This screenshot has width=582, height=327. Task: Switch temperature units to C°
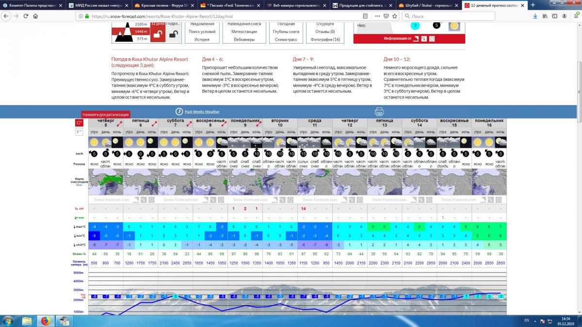click(x=79, y=123)
